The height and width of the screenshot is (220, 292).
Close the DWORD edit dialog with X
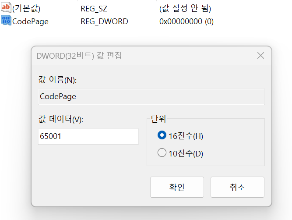(x=260, y=55)
